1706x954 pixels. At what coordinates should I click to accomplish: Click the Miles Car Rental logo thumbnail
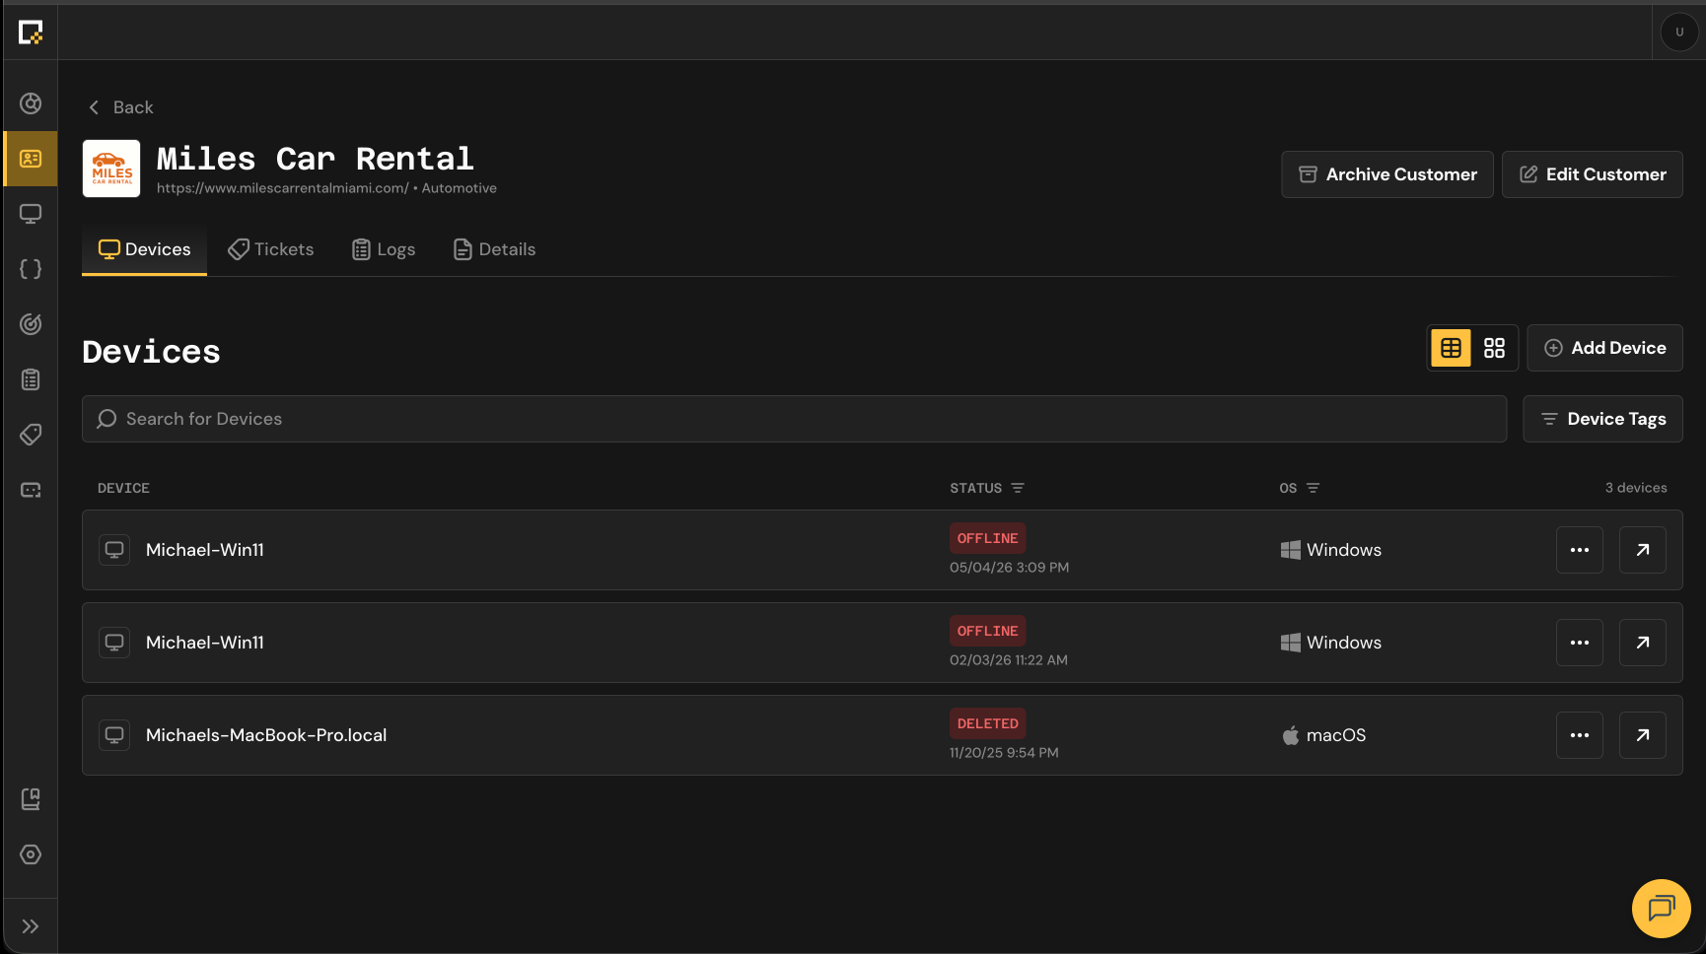(x=111, y=169)
